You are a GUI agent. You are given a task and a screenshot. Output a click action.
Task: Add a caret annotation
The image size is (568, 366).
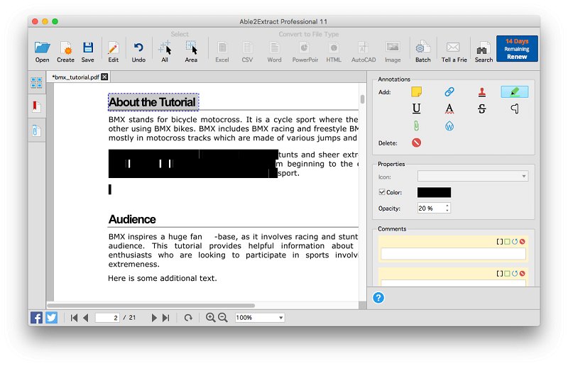[514, 109]
